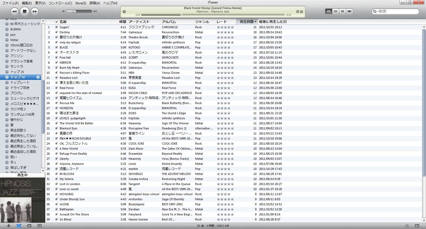Open the クラシック音楽 smart playlist
The width and height of the screenshot is (426, 229).
[x=22, y=61]
